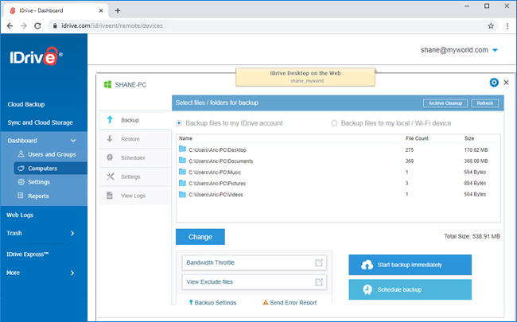Screen dimensions: 517x322
Task: Click the Name column header
Action: (185, 138)
